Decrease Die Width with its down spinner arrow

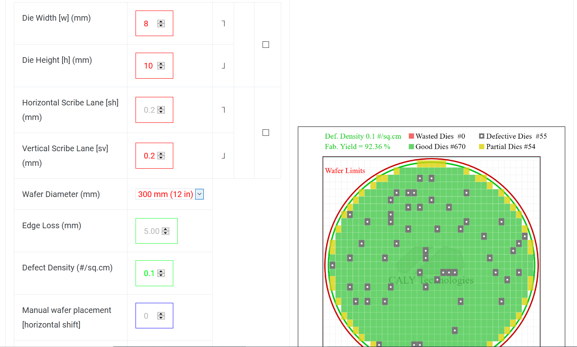(x=161, y=26)
